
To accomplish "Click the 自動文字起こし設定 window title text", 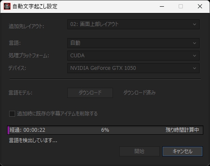I will 35,6.
